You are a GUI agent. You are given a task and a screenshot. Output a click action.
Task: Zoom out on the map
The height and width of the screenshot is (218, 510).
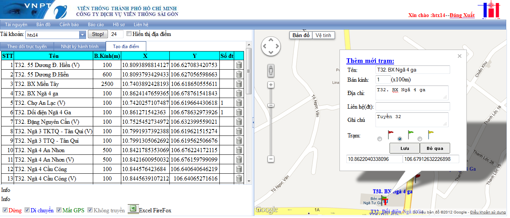pyautogui.click(x=271, y=159)
